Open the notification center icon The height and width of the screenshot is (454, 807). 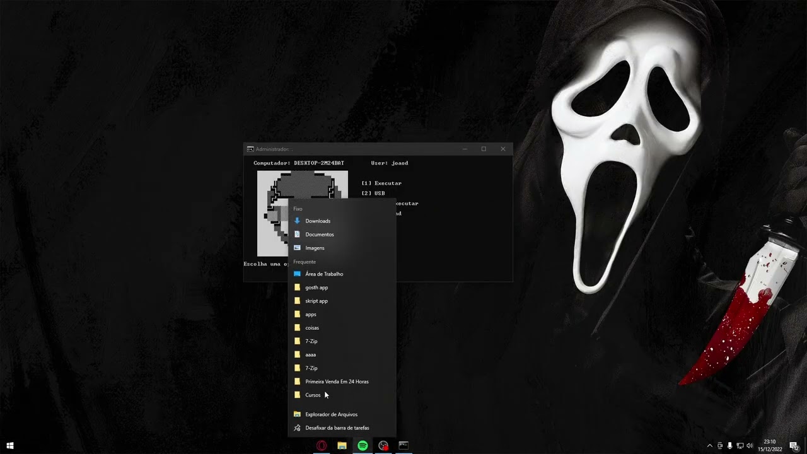coord(794,446)
